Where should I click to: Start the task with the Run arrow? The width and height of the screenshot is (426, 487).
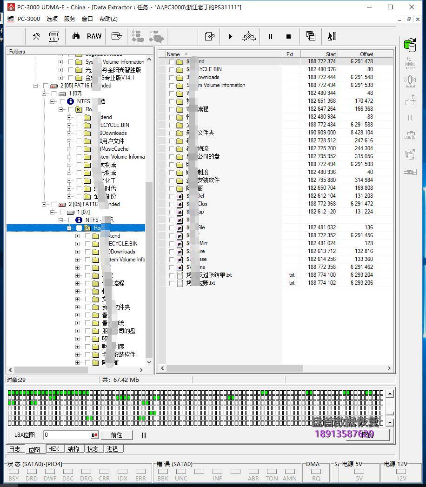pos(230,36)
